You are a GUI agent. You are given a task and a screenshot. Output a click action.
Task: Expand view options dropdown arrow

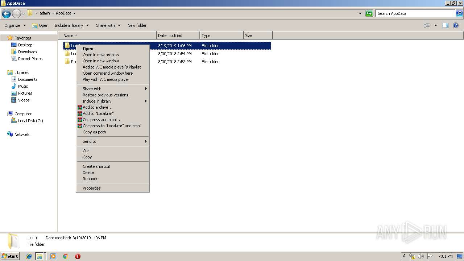click(436, 25)
